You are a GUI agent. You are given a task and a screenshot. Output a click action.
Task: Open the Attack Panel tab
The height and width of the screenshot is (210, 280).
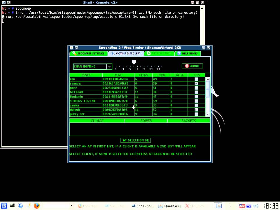(x=159, y=53)
